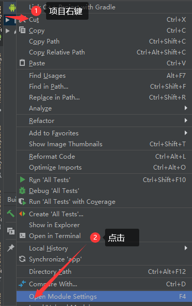This screenshot has width=192, height=306.
Task: Click the Paste clipboard icon
Action: pyautogui.click(x=22, y=63)
